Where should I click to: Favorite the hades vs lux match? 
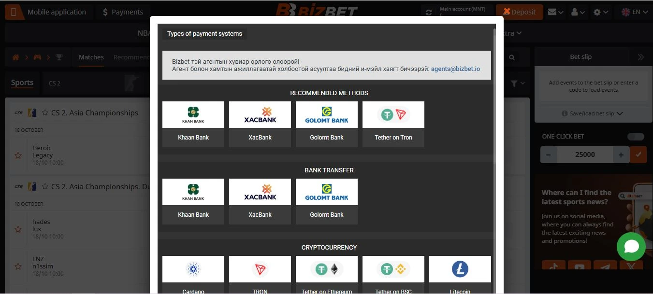tap(18, 229)
